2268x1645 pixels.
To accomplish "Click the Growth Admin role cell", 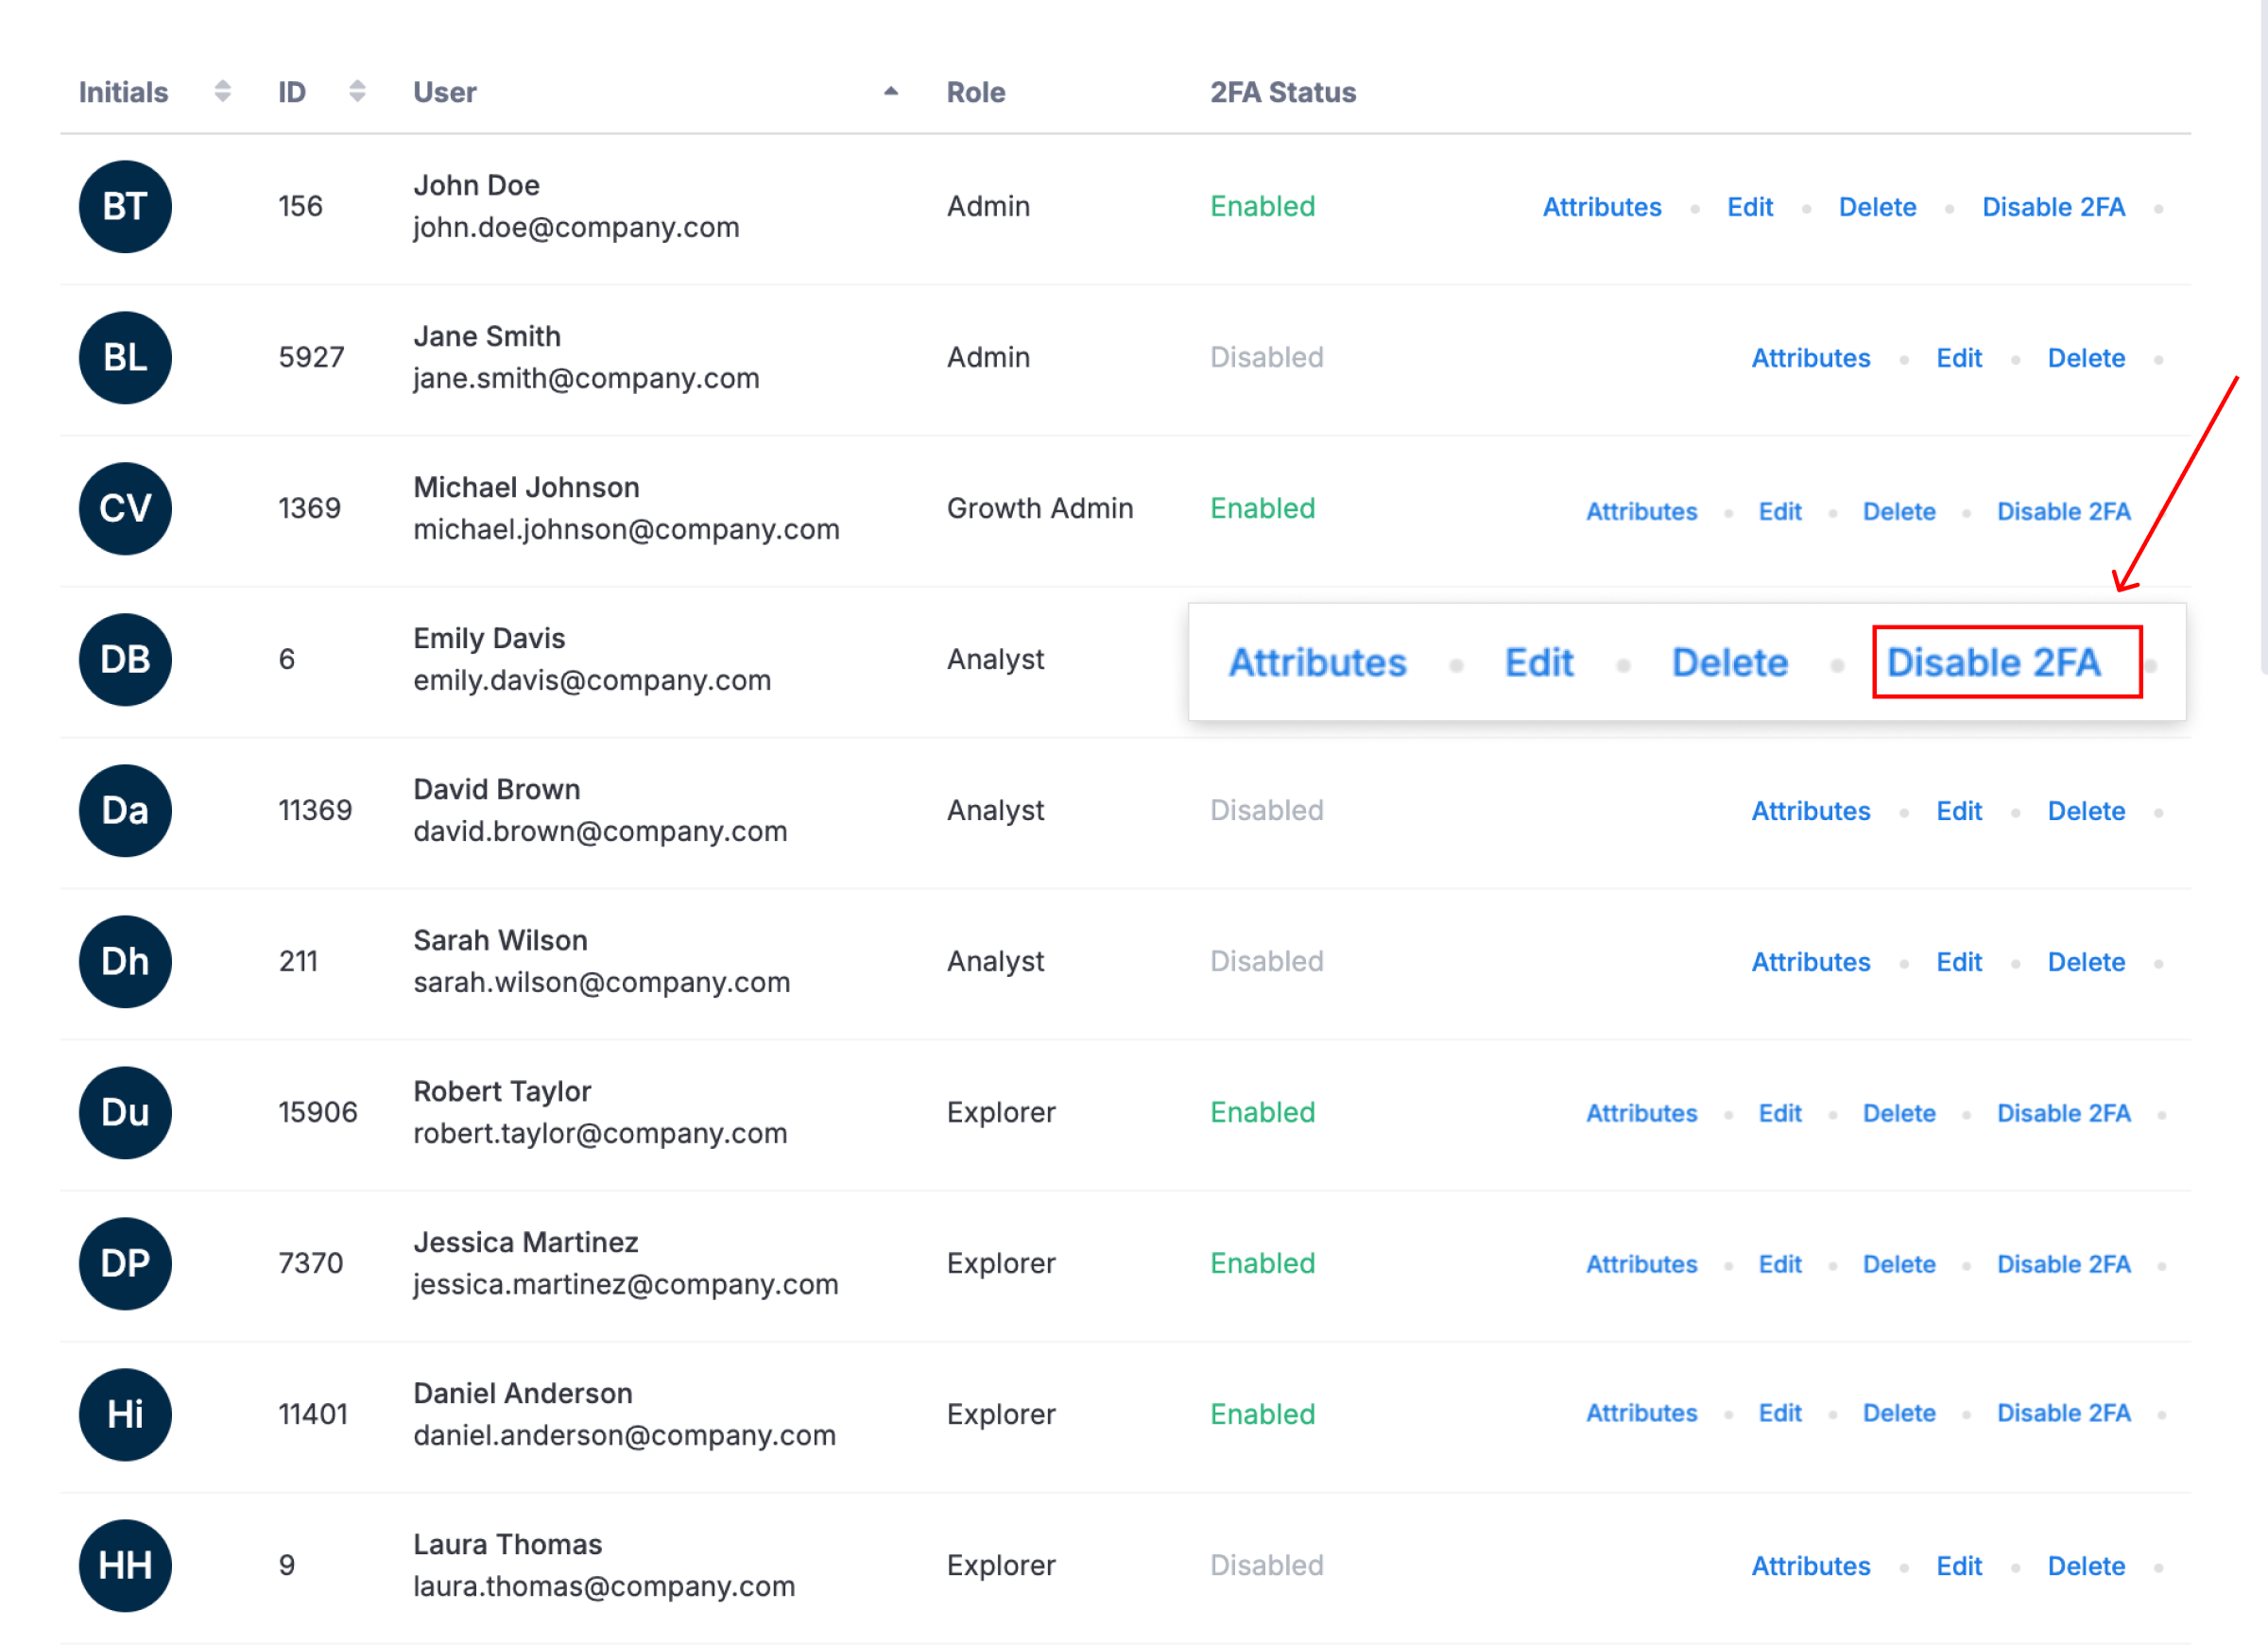I will [x=1040, y=508].
